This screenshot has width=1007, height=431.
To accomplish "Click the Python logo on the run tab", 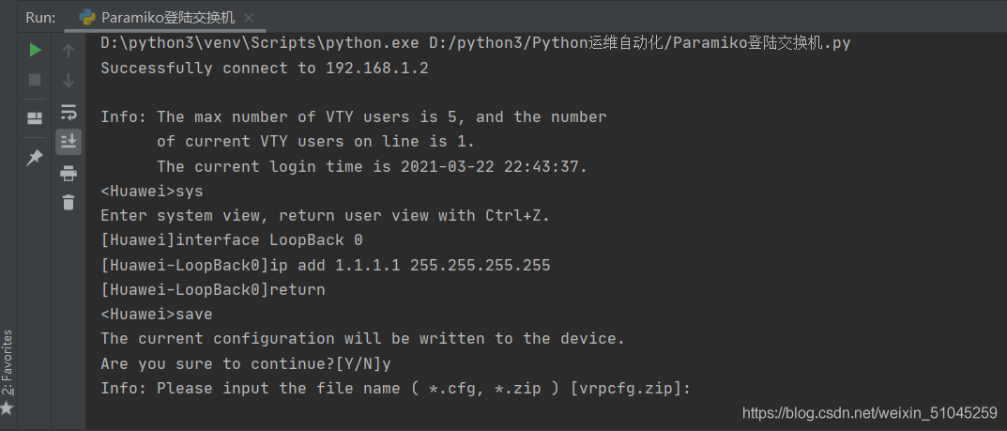I will [x=87, y=18].
